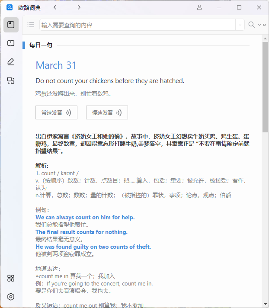Expand search options chevron next to magnifier
The height and width of the screenshot is (308, 269).
259,25
